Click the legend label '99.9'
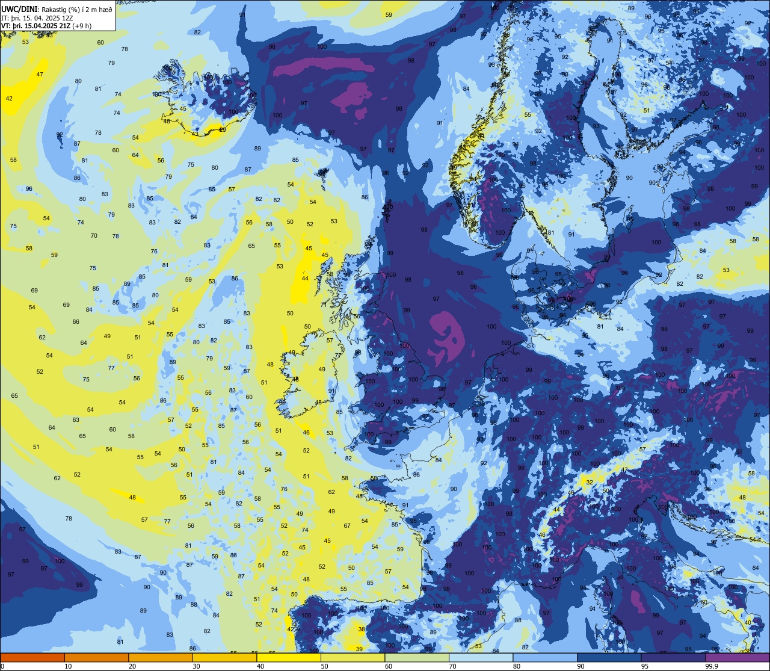 (x=712, y=666)
